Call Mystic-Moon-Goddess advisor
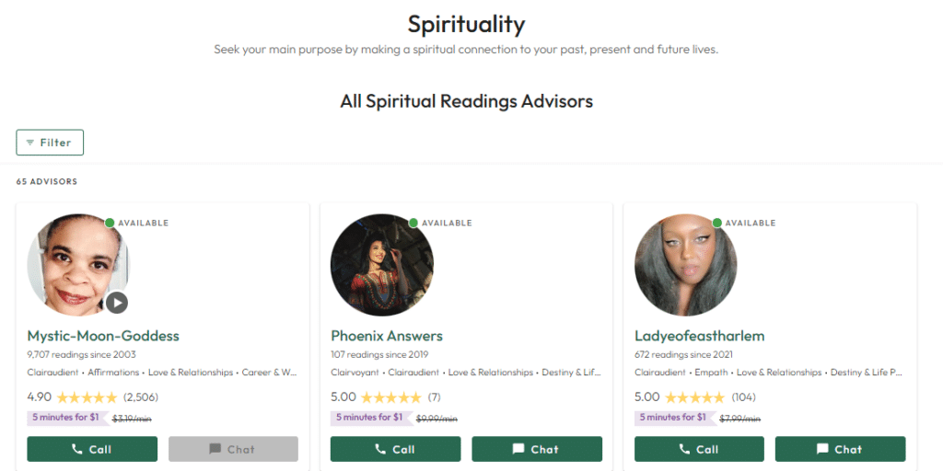943x471 pixels. click(92, 449)
